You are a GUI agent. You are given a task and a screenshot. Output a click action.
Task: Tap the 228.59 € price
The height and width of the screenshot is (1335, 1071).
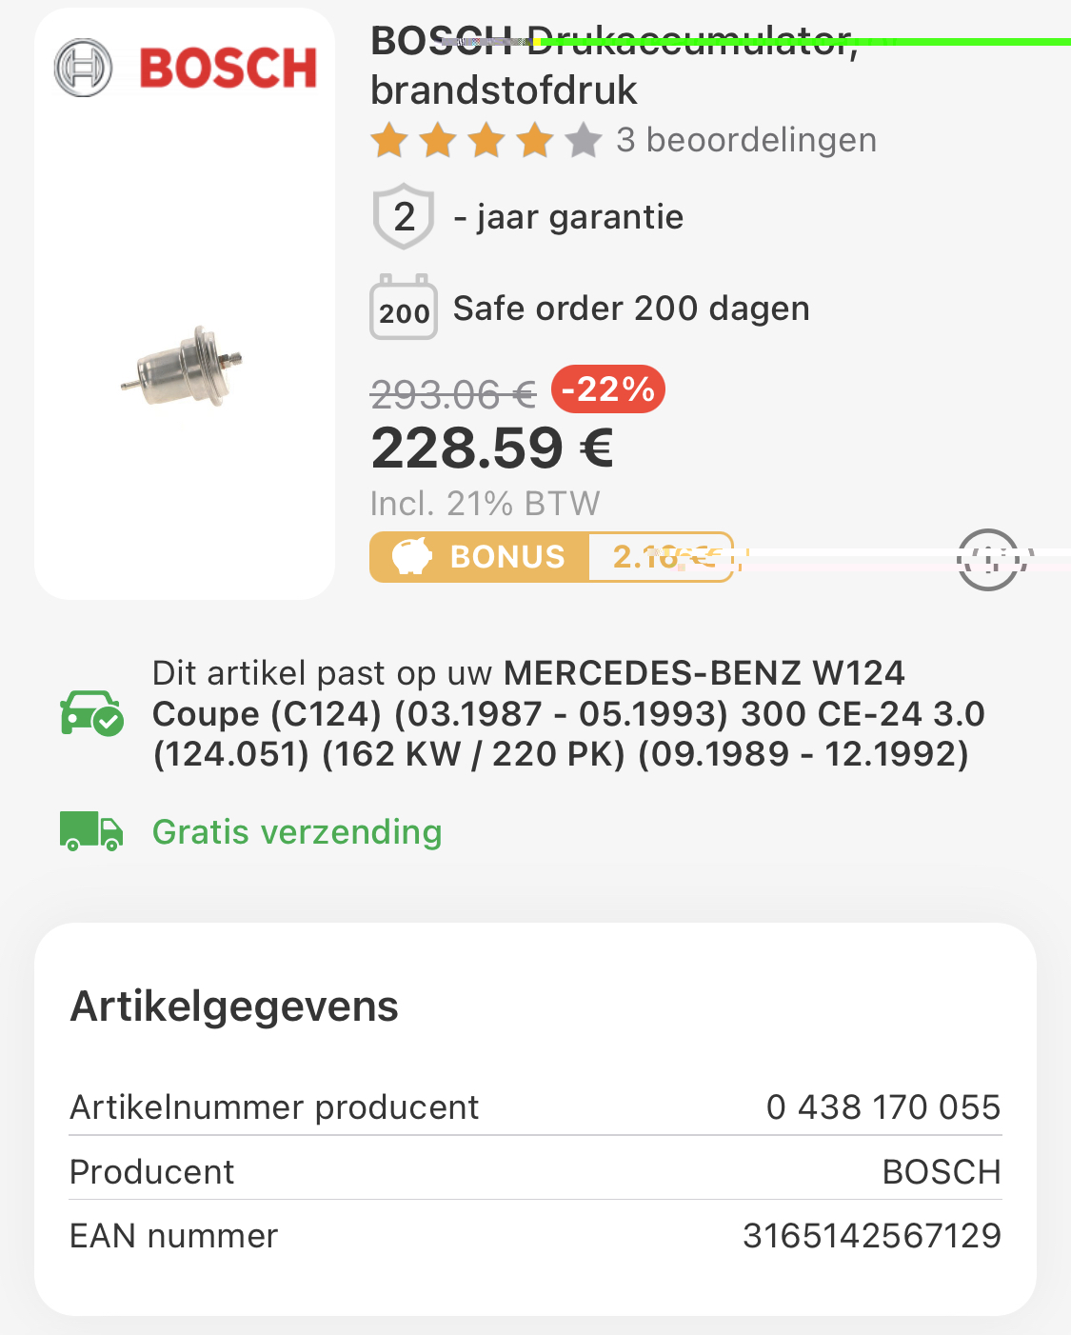pyautogui.click(x=492, y=448)
